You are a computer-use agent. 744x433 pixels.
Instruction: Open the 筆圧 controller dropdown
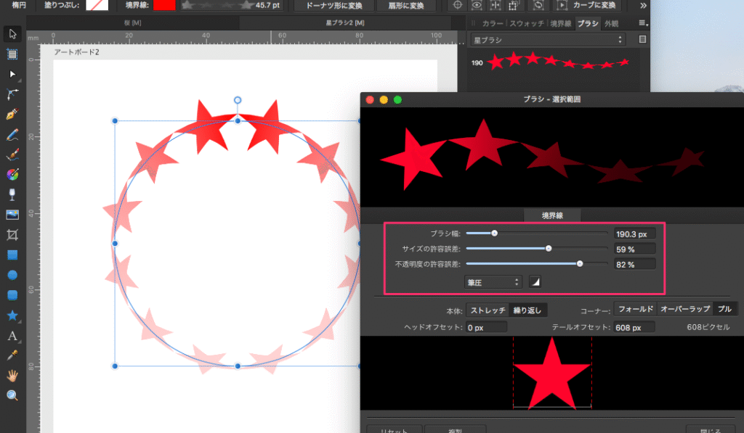493,281
